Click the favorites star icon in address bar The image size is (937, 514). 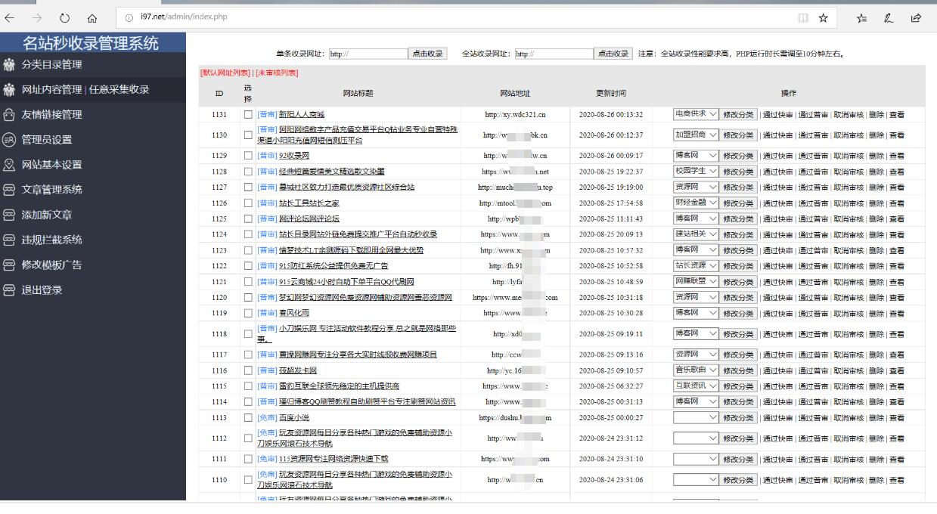[823, 17]
